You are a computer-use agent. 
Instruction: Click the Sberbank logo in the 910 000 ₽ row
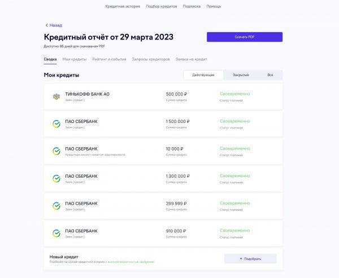point(56,233)
